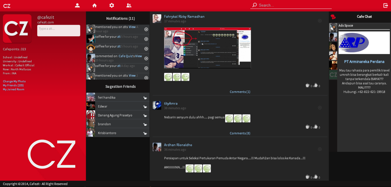Click the 'Type a zit...' text box

(x=59, y=31)
